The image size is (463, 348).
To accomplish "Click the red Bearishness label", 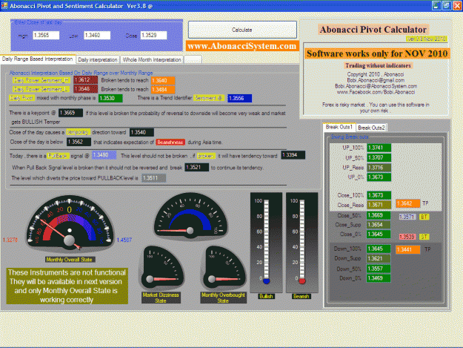I will point(170,142).
